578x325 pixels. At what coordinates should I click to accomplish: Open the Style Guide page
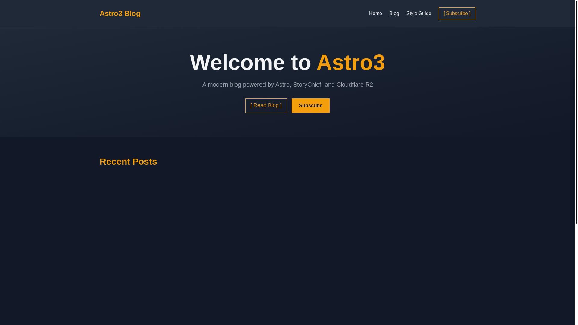click(419, 14)
